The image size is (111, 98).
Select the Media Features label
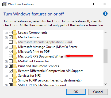click(x=29, y=37)
